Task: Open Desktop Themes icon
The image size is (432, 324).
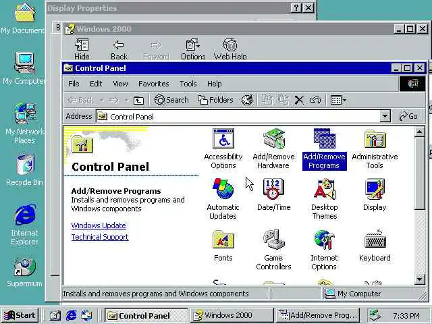Action: pyautogui.click(x=324, y=199)
